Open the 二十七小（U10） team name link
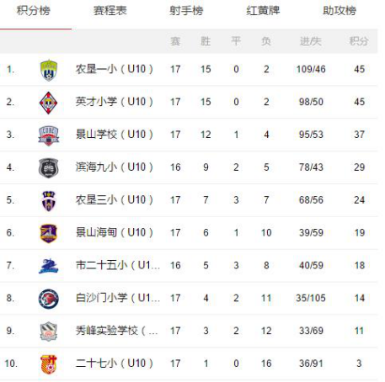The width and height of the screenshot is (385, 382). (114, 363)
